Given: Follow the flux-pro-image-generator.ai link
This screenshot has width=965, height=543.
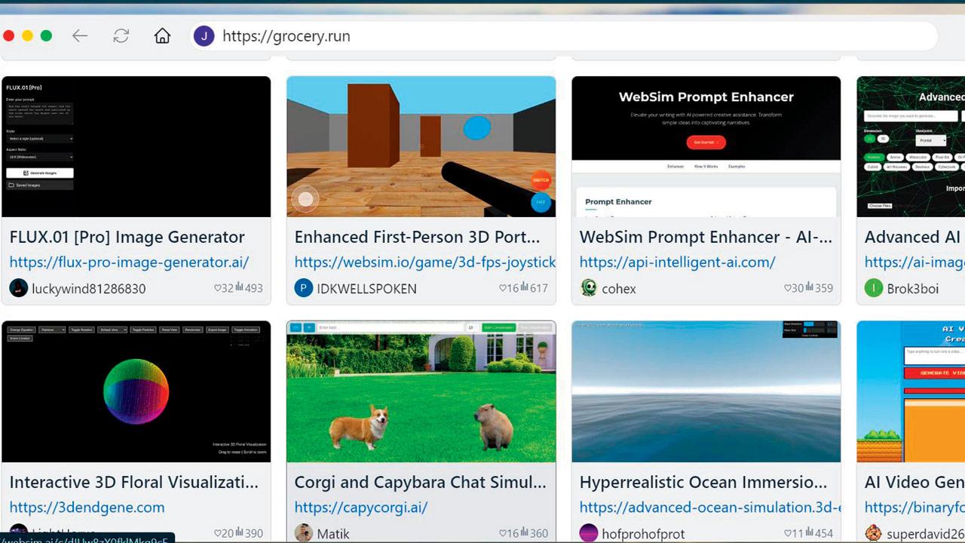Looking at the screenshot, I should click(x=129, y=262).
